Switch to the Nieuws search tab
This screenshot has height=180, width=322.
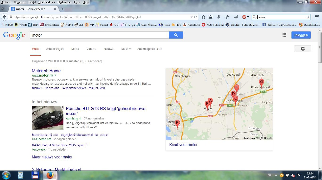(109, 49)
